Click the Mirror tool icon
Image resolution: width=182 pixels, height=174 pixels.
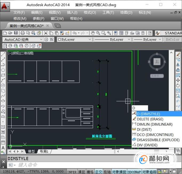pos(178,65)
